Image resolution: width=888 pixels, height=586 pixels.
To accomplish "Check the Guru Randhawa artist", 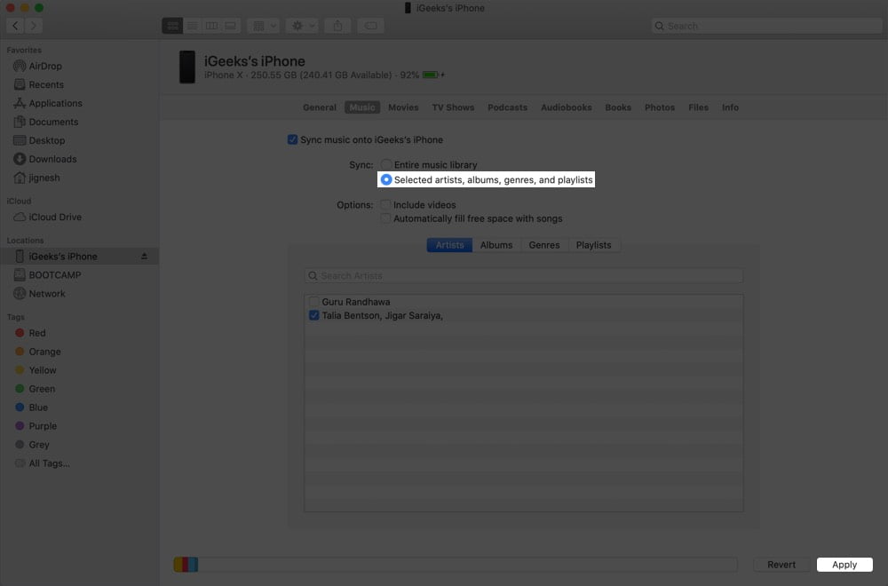I will 313,302.
